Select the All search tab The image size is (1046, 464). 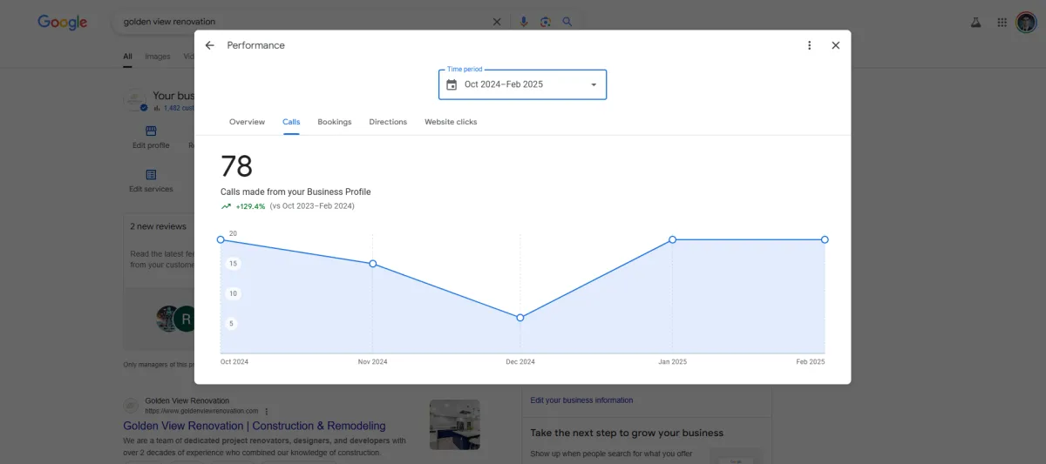click(127, 57)
